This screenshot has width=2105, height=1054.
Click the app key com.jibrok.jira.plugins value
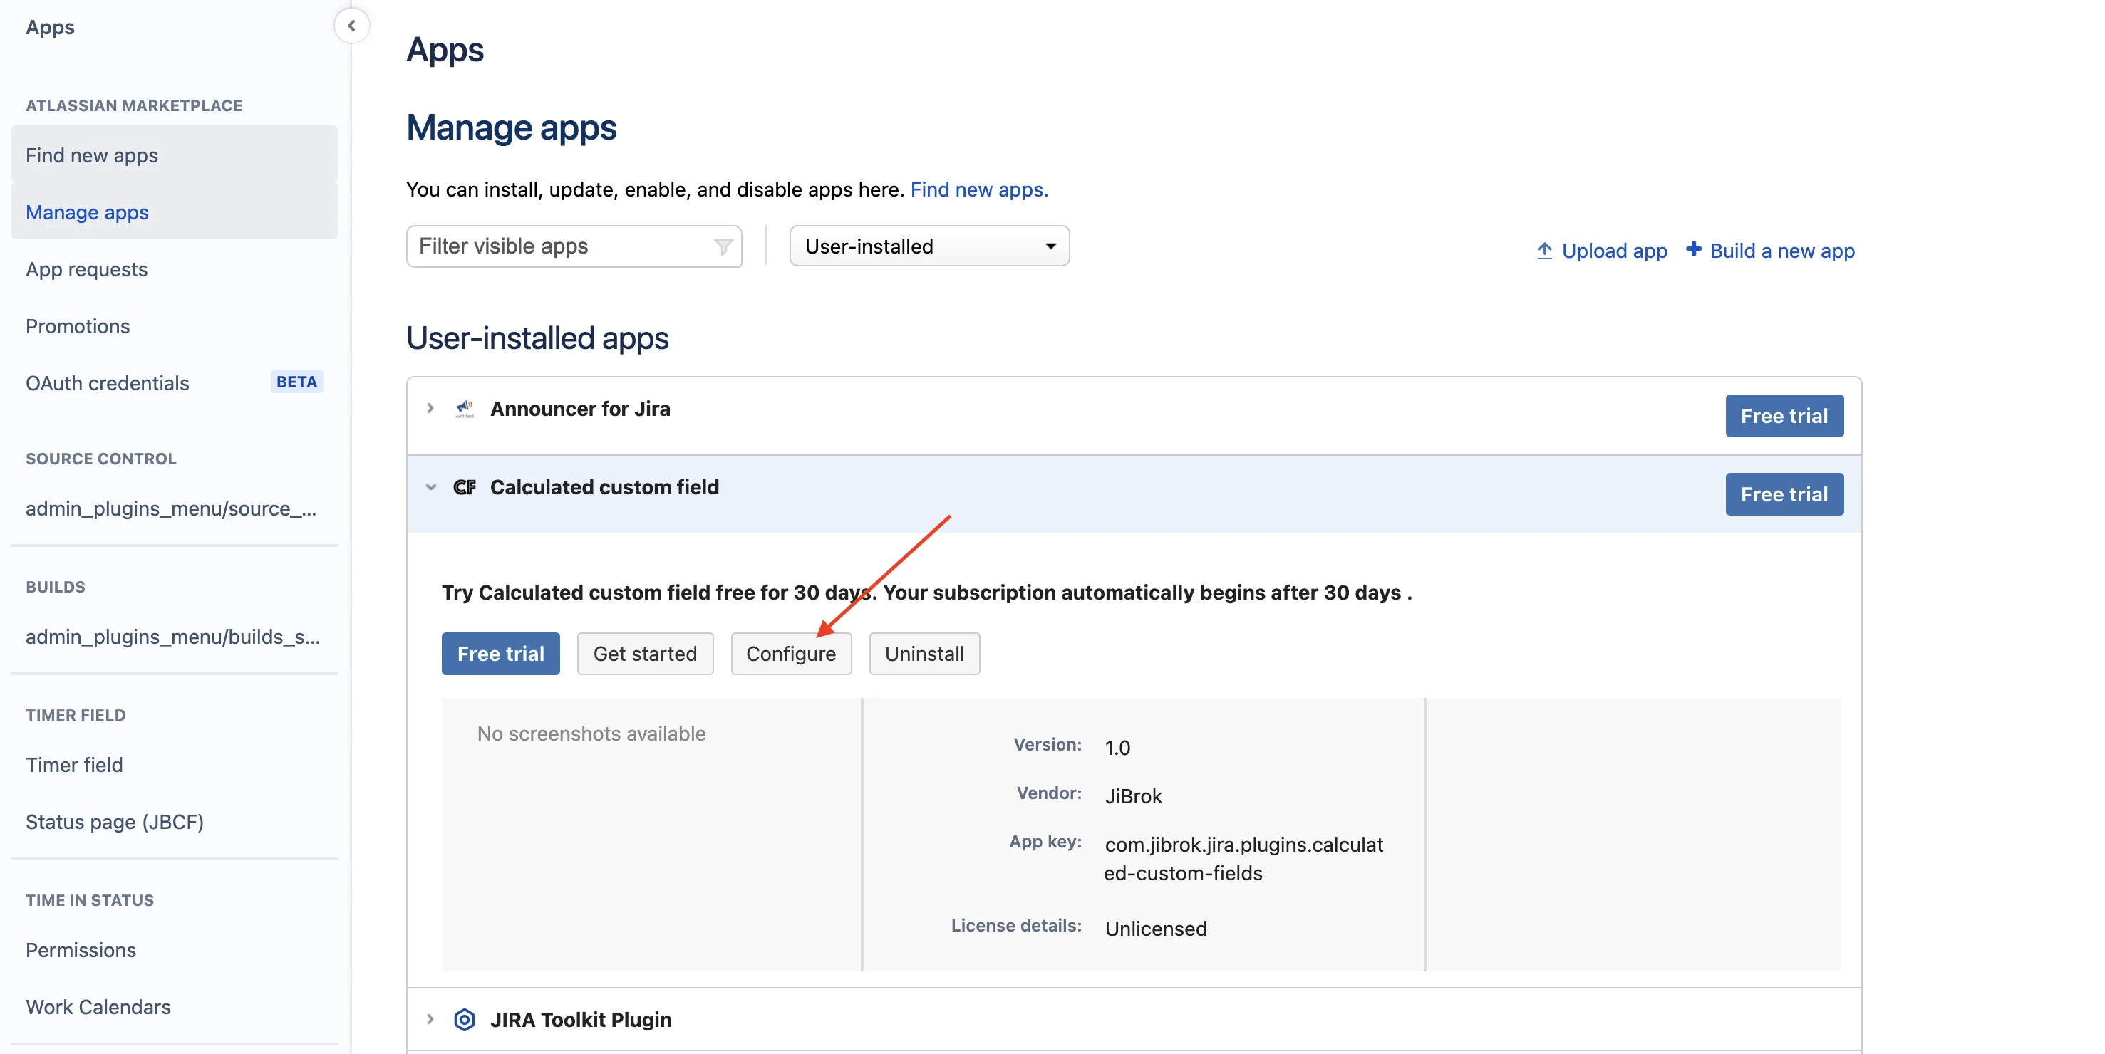tap(1243, 859)
